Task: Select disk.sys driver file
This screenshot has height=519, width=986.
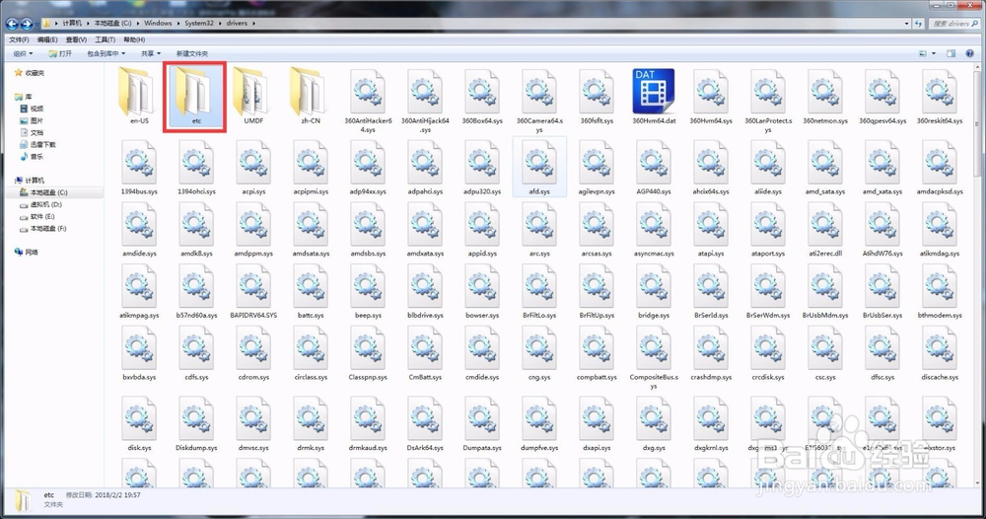Action: 139,423
